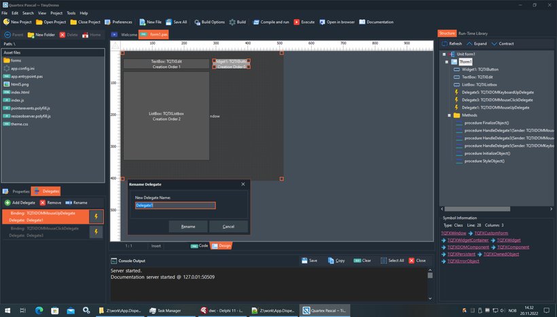Select the ListBox widget on the form designer
Screen dimensions: 557x317
[166, 116]
